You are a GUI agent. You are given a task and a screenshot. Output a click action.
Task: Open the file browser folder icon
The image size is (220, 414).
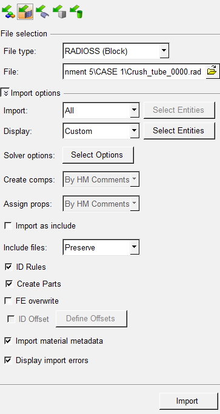pos(212,72)
